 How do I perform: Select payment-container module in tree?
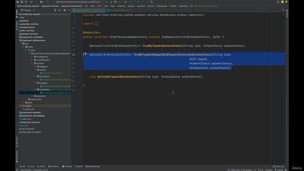[31, 37]
